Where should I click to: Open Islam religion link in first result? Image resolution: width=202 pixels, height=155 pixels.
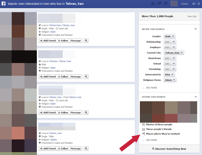[53, 32]
